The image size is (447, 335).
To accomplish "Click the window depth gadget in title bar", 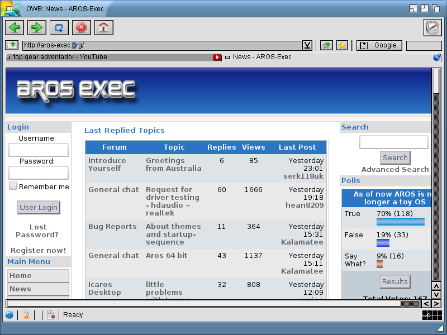I will (436, 8).
